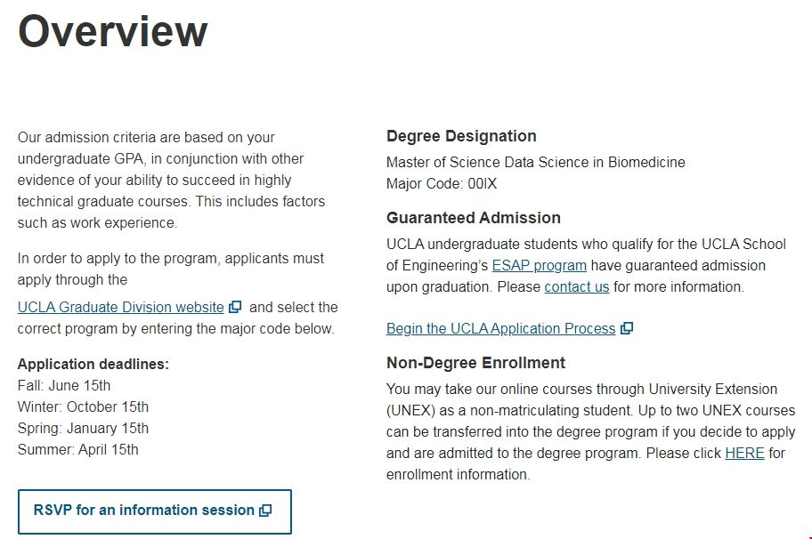Click the Guaranteed Admission heading
This screenshot has height=539, width=812.
click(474, 218)
